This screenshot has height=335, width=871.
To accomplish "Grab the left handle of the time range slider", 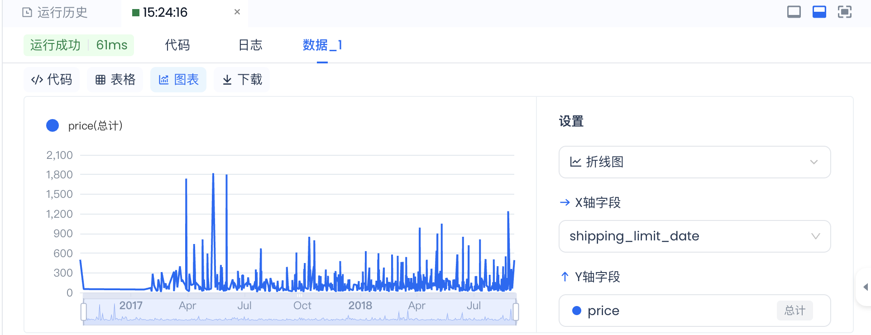I will [x=84, y=312].
